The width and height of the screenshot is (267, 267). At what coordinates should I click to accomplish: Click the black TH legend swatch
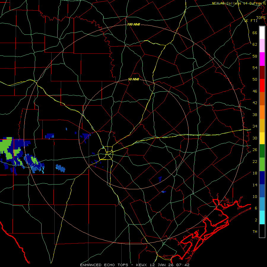click(x=262, y=231)
